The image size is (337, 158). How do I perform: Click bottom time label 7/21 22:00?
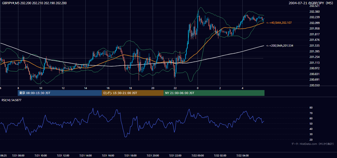point(175,156)
